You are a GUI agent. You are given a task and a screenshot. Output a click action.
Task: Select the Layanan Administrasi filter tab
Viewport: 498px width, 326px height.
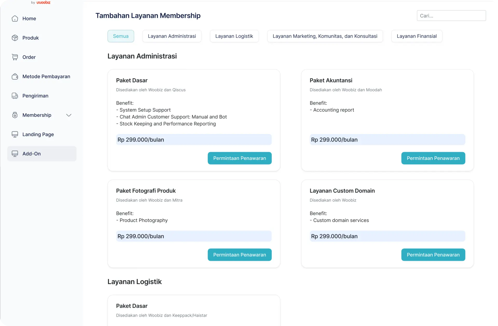[x=172, y=36]
